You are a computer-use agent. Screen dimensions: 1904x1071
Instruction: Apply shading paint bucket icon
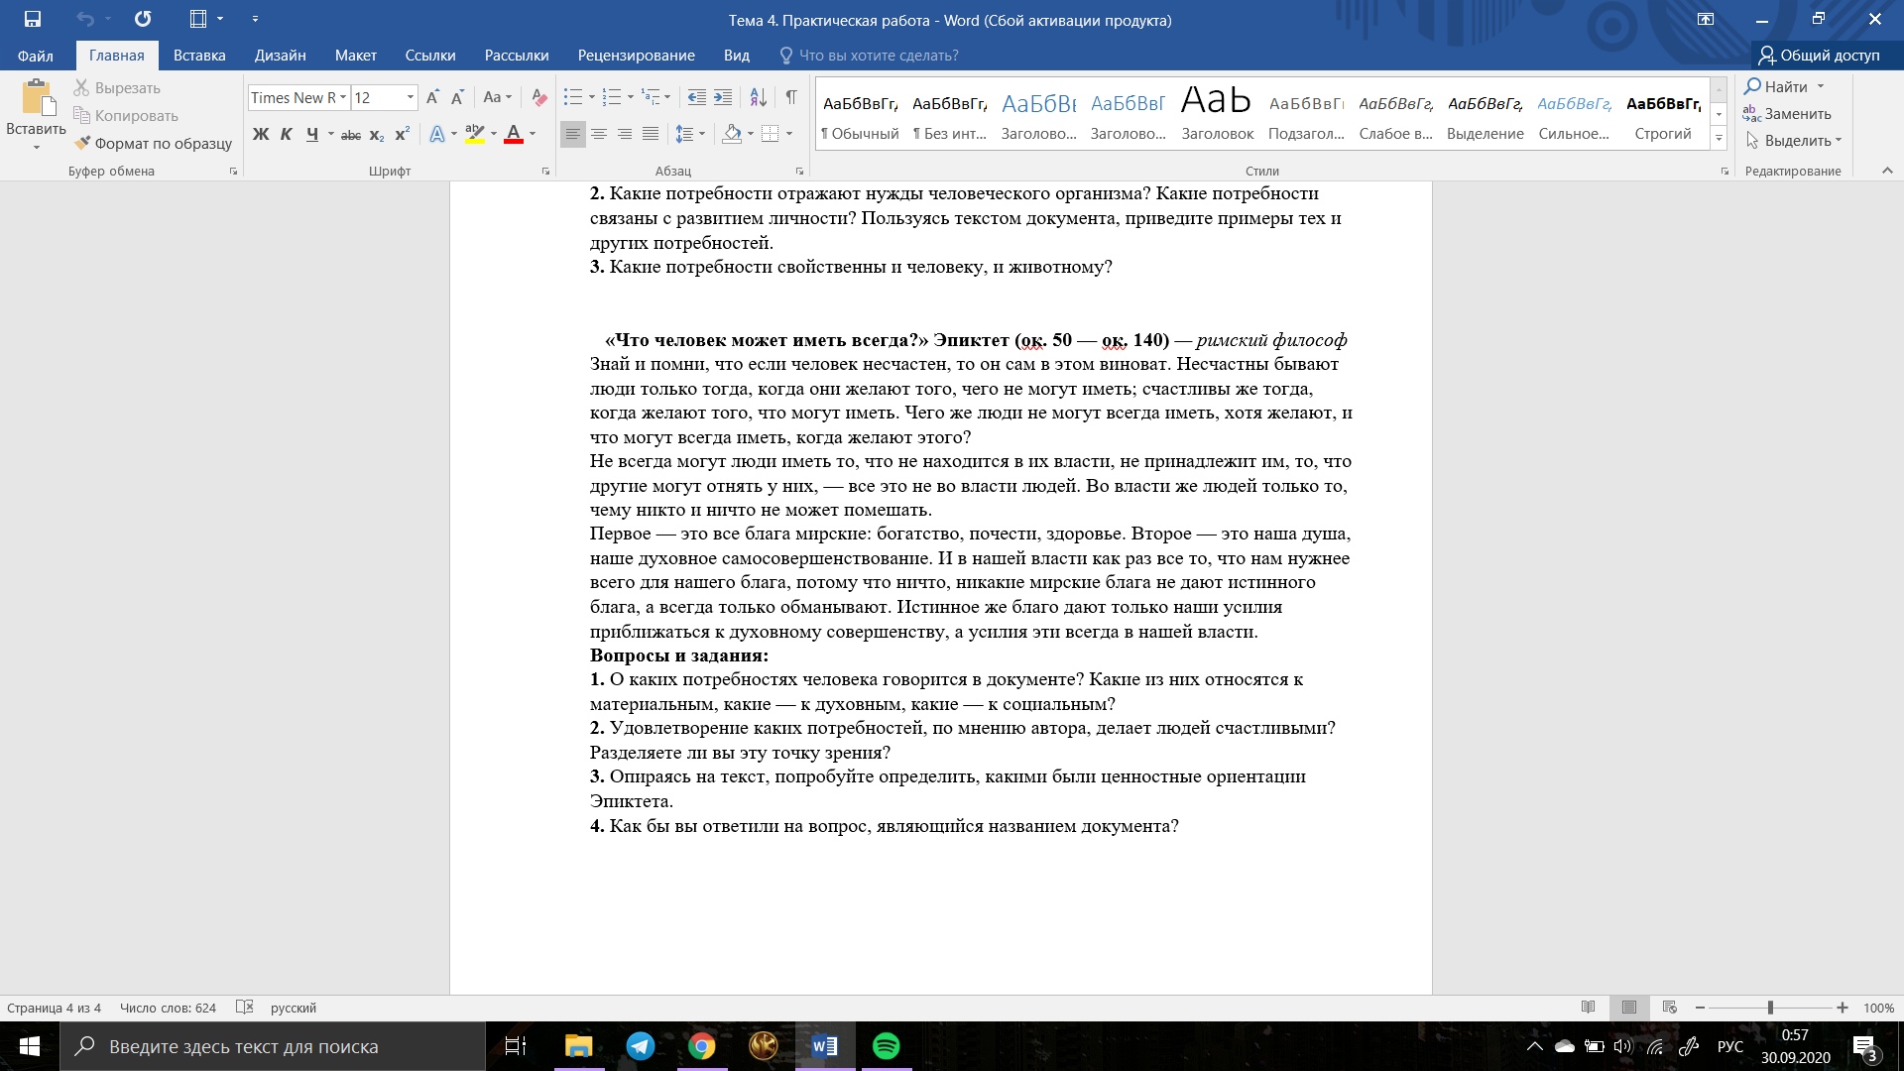point(732,134)
